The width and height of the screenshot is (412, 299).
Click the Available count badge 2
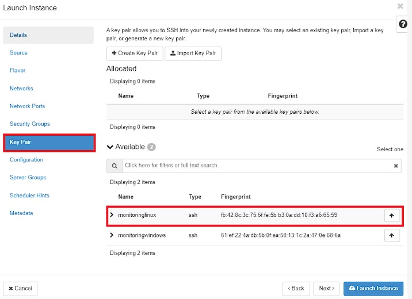click(151, 147)
